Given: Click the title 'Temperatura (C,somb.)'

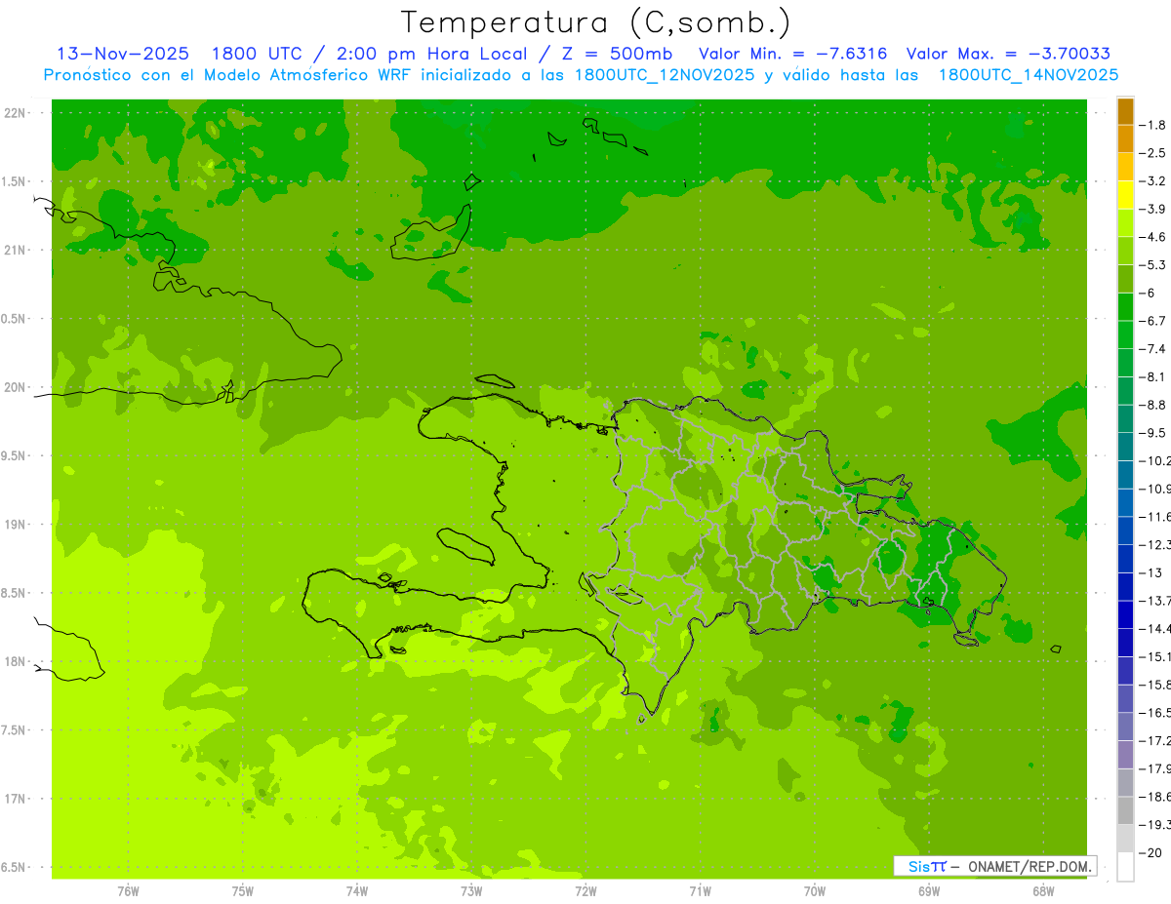Looking at the screenshot, I should (x=596, y=22).
